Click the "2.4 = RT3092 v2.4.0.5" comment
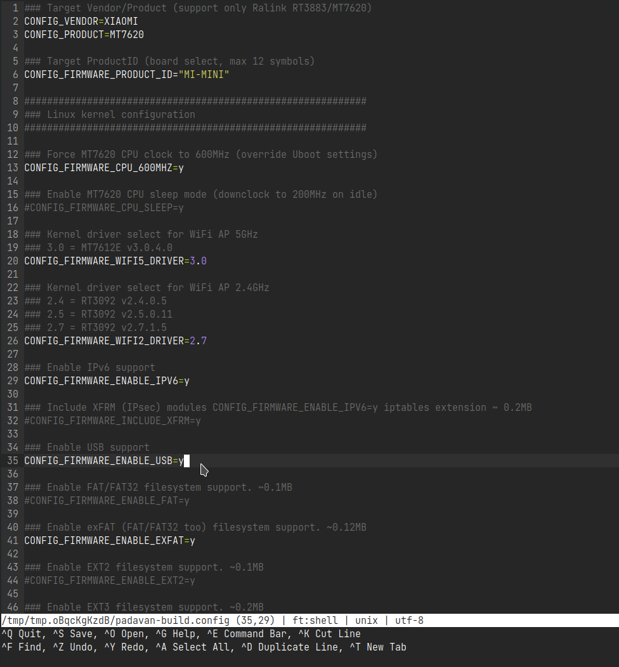 [x=95, y=301]
